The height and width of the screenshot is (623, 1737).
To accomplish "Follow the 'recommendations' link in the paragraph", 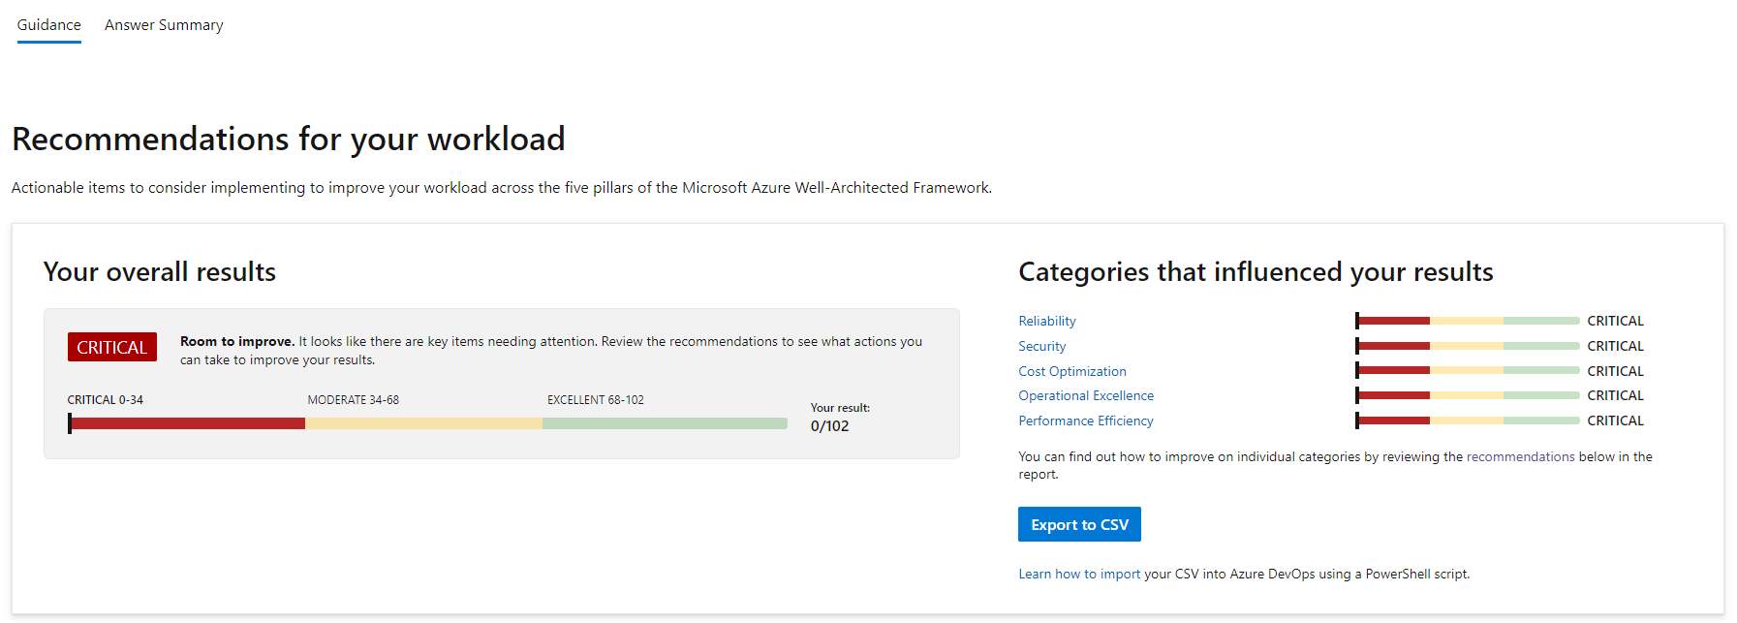I will (x=1520, y=456).
